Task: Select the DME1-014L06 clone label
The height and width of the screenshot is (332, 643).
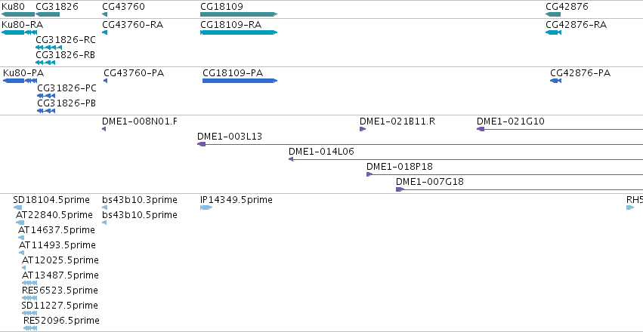Action: coord(321,152)
